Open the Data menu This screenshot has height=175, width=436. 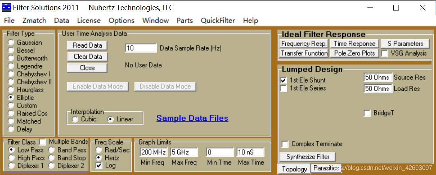(61, 21)
